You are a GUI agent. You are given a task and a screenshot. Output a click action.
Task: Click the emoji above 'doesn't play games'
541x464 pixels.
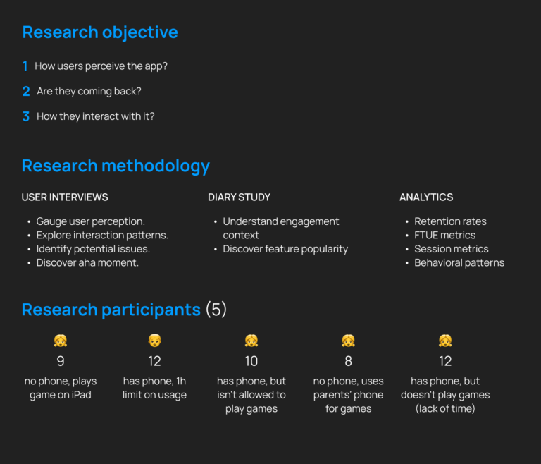click(x=445, y=341)
